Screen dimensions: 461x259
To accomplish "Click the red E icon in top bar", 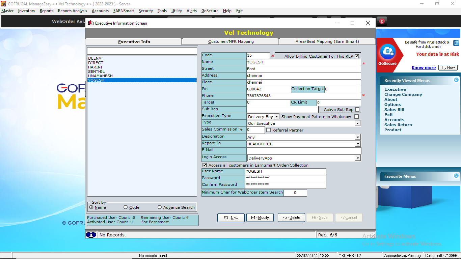I will coord(382,21).
